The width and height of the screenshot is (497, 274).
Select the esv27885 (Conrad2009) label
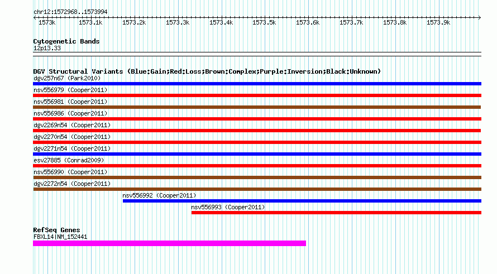tap(69, 160)
